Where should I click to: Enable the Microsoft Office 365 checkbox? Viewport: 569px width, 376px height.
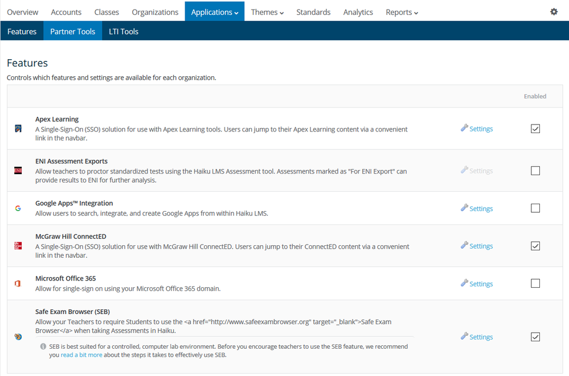(535, 283)
